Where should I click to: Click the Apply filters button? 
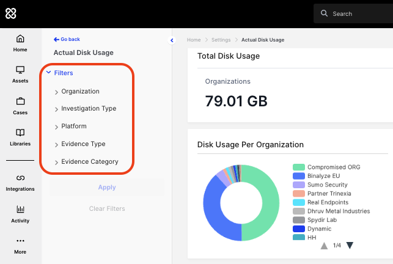click(x=107, y=187)
